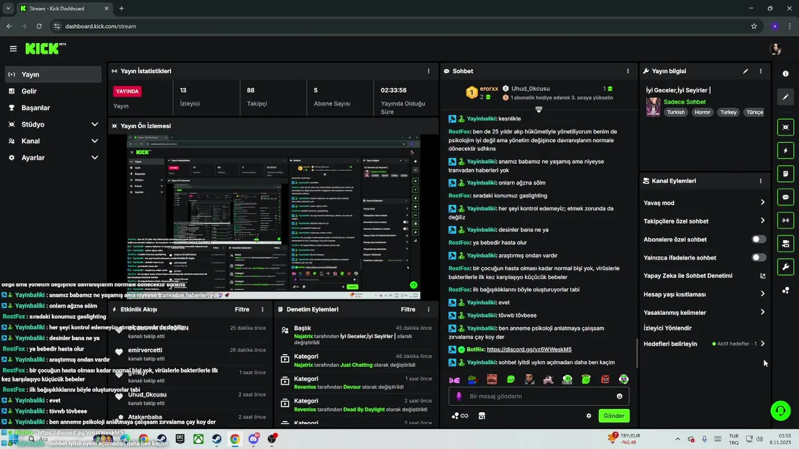This screenshot has height=449, width=799.
Task: Edit stream info with the pencil icon
Action: pyautogui.click(x=745, y=71)
